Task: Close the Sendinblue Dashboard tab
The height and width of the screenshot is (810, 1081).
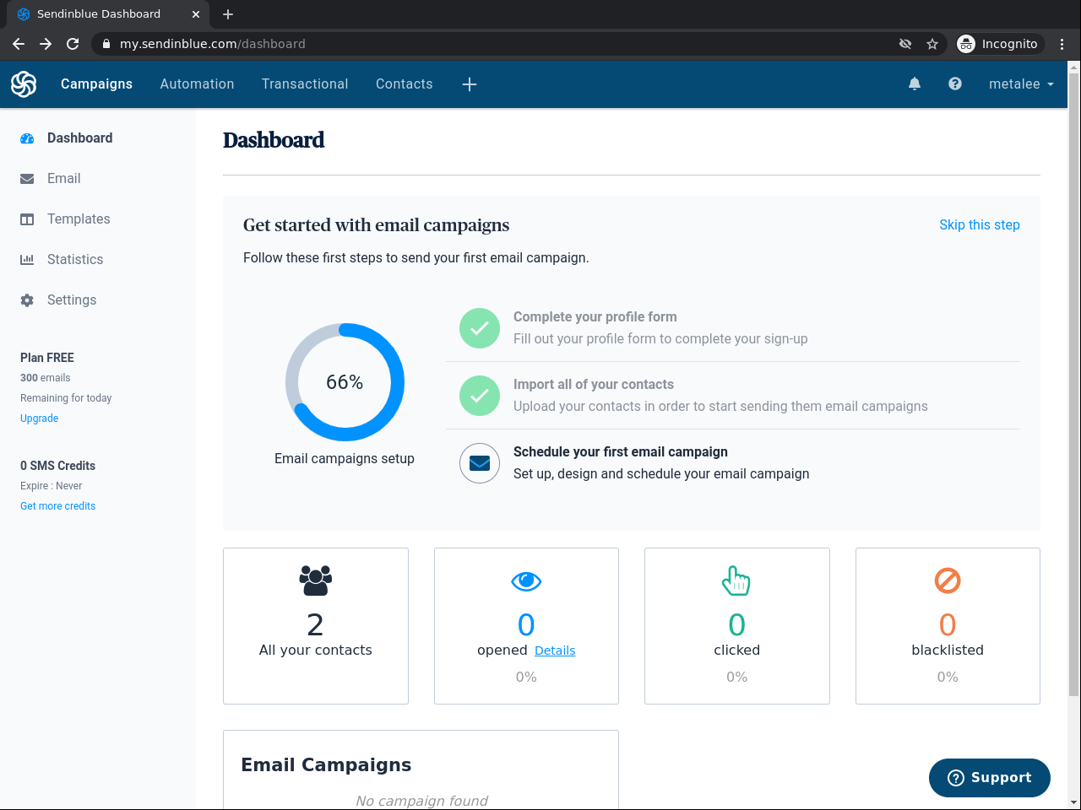Action: [x=196, y=14]
